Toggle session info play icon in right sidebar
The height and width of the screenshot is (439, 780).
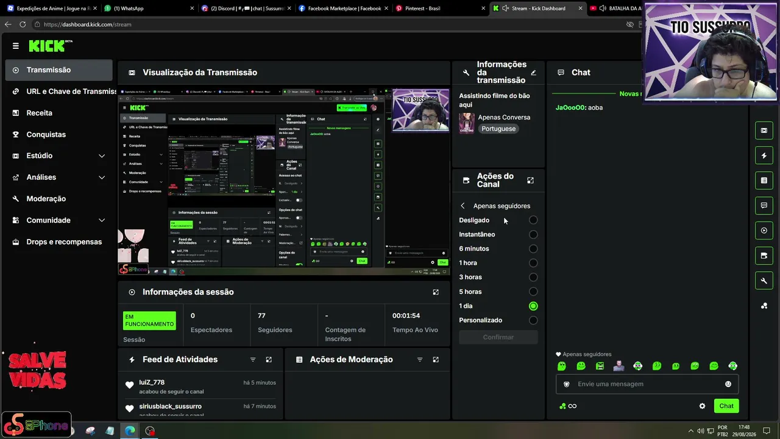click(764, 230)
